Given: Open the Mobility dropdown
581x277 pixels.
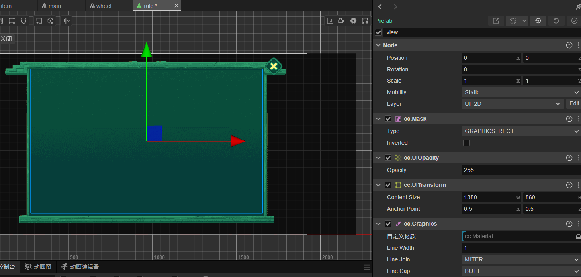Looking at the screenshot, I should 521,92.
